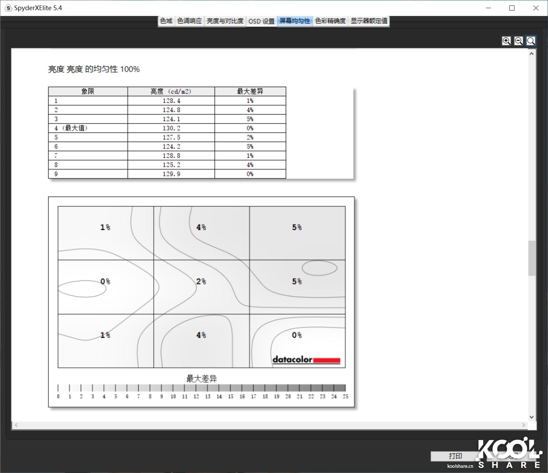Open the 色彩精确度 tab
Image resolution: width=548 pixels, height=473 pixels.
coord(330,21)
